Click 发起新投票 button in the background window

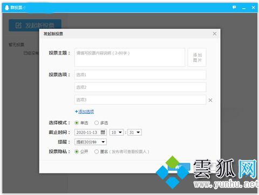click(x=35, y=25)
